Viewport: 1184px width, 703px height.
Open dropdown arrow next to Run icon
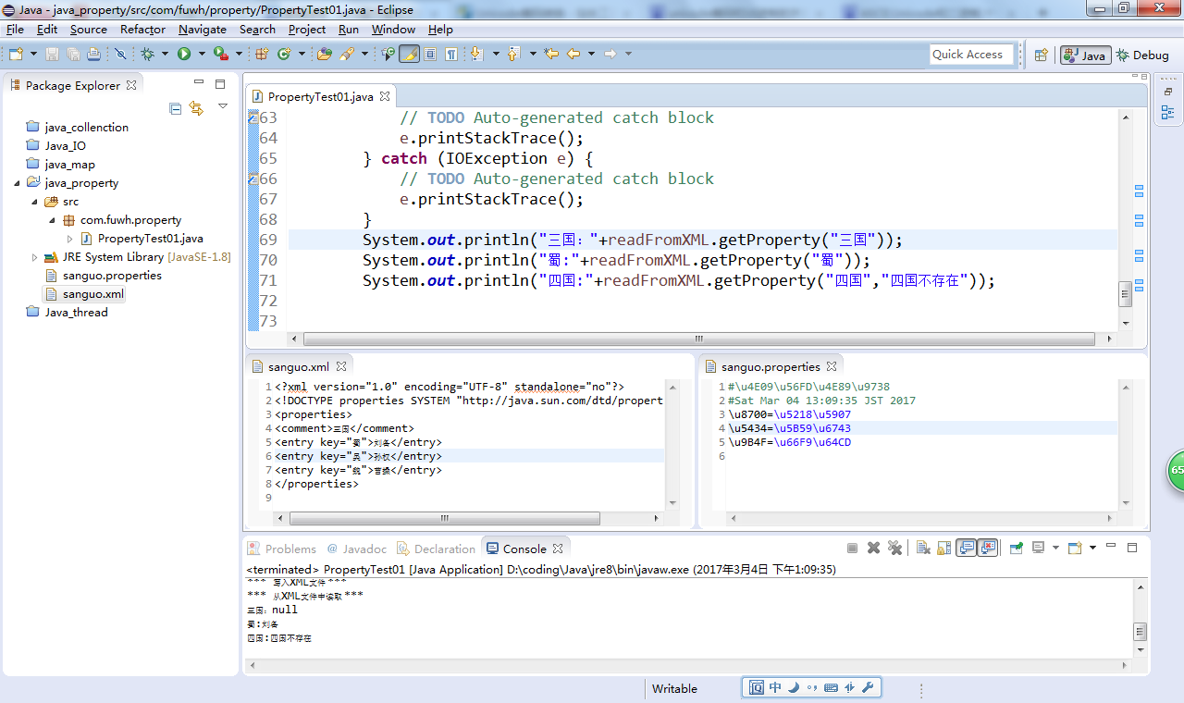click(x=202, y=54)
